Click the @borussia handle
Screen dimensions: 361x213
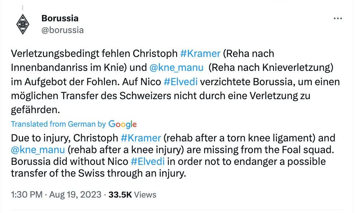click(62, 30)
